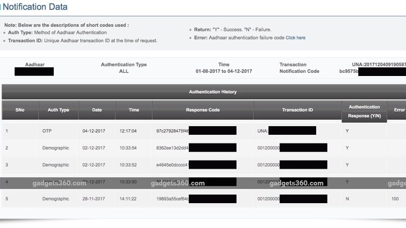The width and height of the screenshot is (406, 228).
Task: Select time '10:33:52' in row 3
Action: [128, 165]
